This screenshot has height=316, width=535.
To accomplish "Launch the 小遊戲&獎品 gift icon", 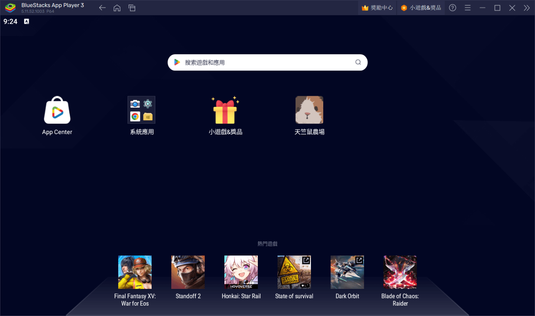I will click(225, 110).
